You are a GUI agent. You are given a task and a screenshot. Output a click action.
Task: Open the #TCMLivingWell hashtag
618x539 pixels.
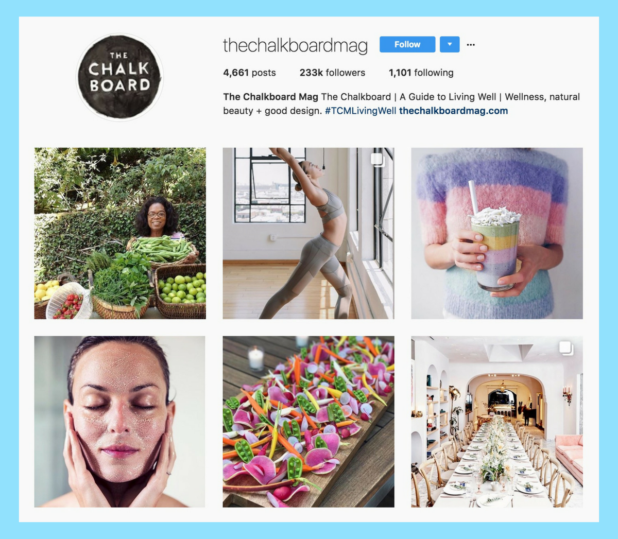[x=360, y=111]
